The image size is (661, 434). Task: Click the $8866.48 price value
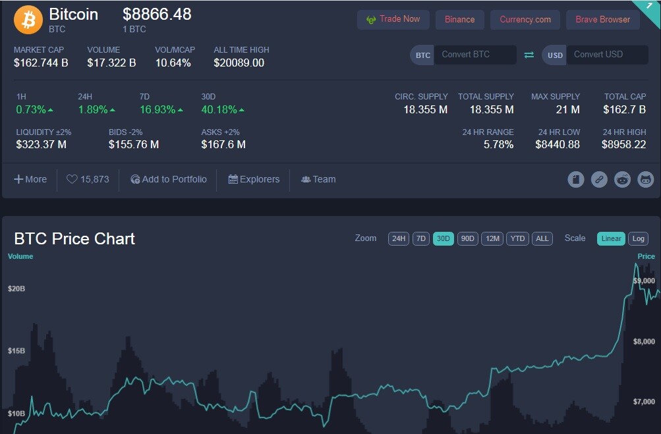coord(157,14)
